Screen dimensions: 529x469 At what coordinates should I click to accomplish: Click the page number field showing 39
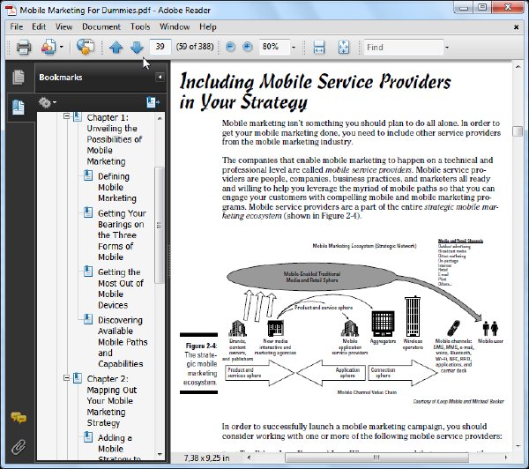click(x=160, y=47)
